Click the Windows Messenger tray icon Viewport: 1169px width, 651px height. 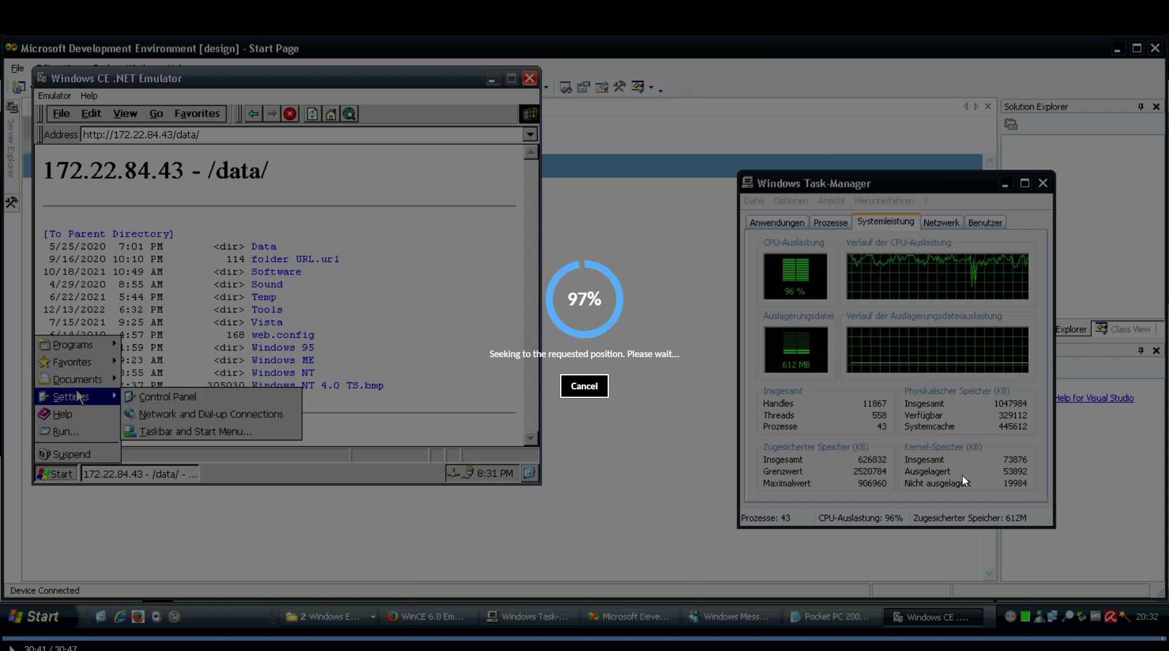click(1039, 617)
